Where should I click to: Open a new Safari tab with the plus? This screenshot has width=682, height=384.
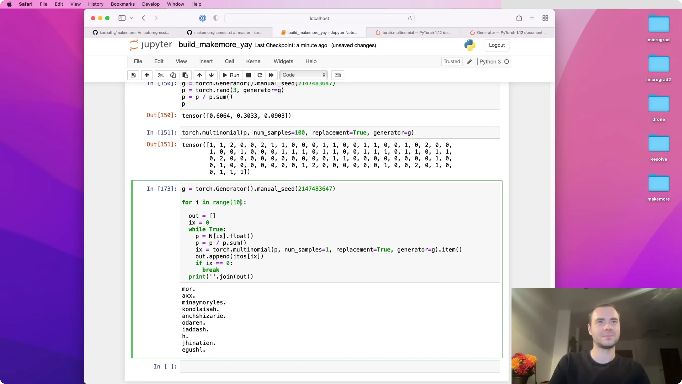tap(532, 18)
